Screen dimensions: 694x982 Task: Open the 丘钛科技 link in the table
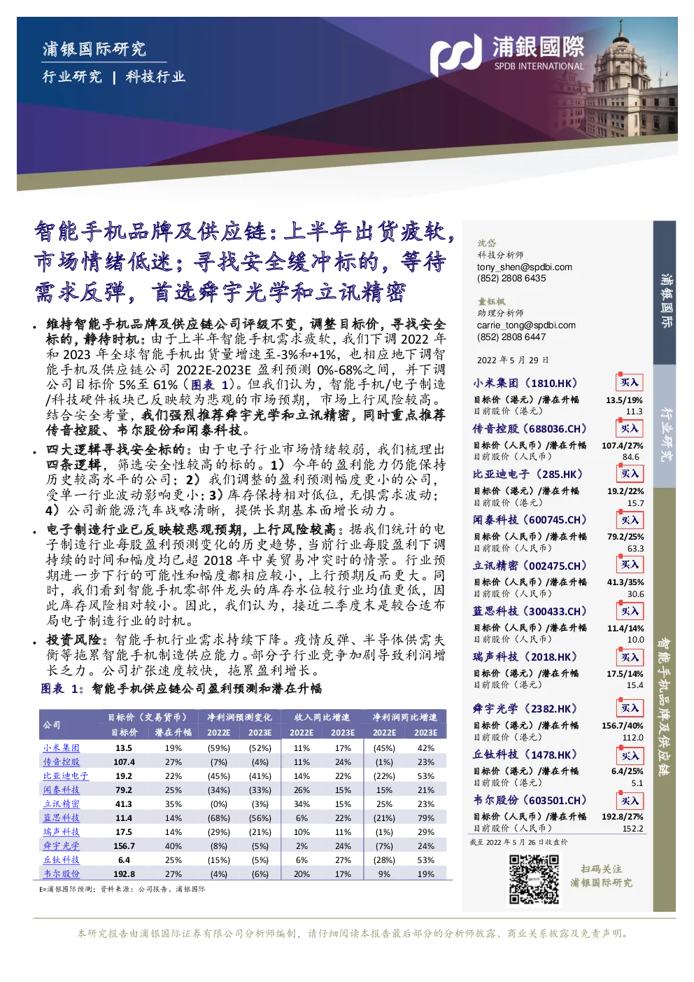pyautogui.click(x=61, y=860)
